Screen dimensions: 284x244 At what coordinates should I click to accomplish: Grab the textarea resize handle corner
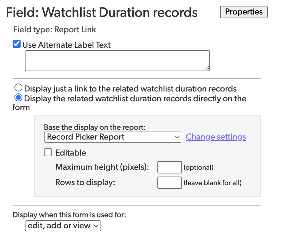[207, 68]
